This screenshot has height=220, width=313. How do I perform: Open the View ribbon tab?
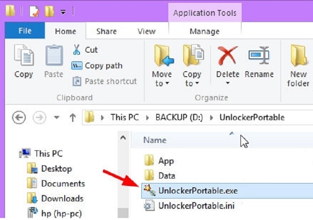click(x=146, y=31)
